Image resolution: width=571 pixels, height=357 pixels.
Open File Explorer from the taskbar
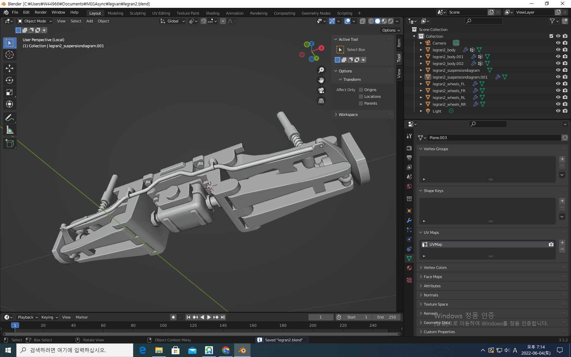pos(159,350)
